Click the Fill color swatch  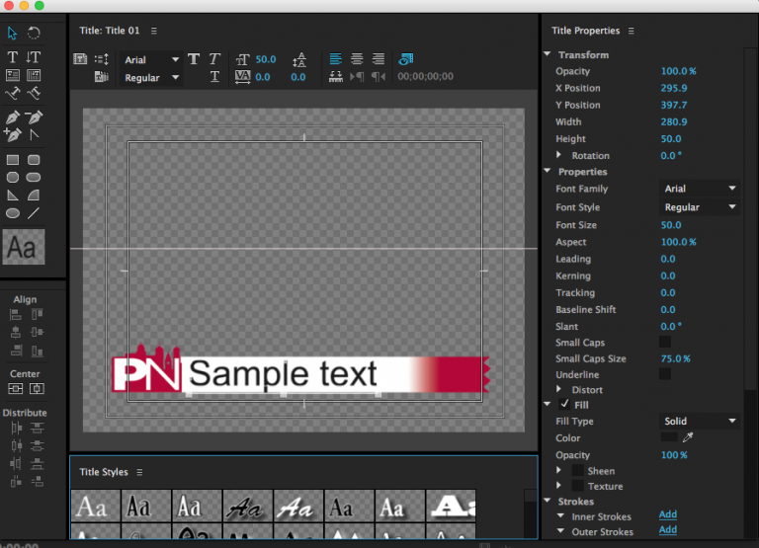(x=669, y=437)
